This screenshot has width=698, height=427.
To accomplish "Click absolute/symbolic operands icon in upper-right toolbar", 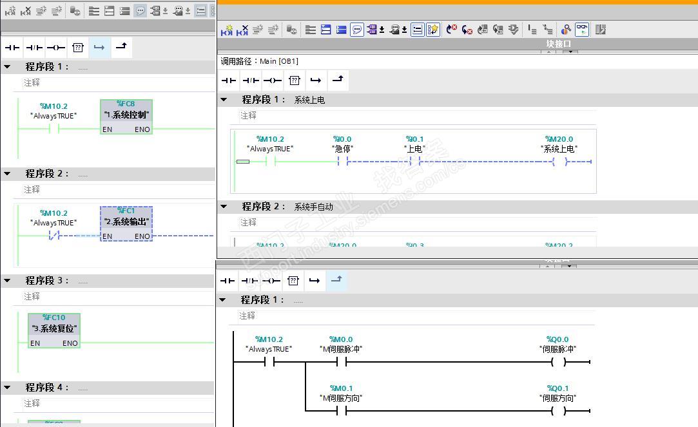I will [372, 30].
